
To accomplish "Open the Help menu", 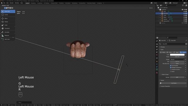I will tap(21, 3).
